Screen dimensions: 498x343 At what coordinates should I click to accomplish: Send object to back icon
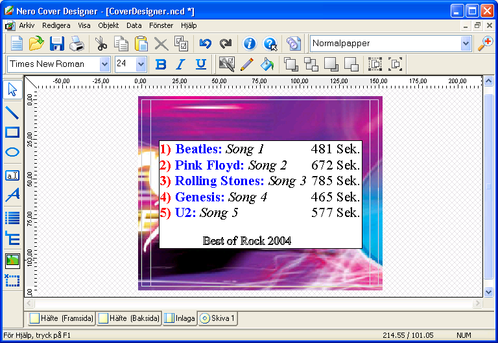tap(331, 64)
